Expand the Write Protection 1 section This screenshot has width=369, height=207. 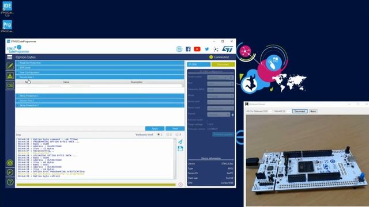[x=100, y=96]
